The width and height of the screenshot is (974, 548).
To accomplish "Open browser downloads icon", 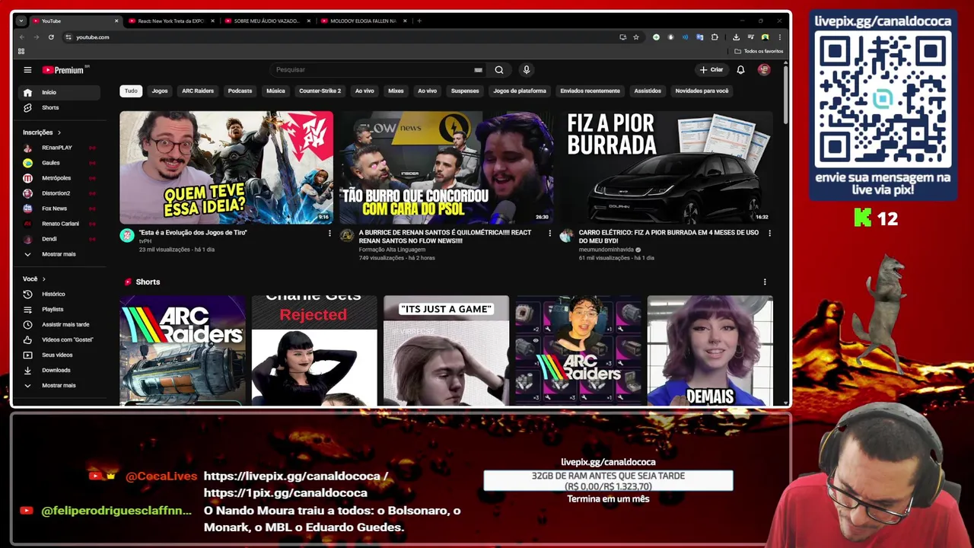I will coord(736,37).
